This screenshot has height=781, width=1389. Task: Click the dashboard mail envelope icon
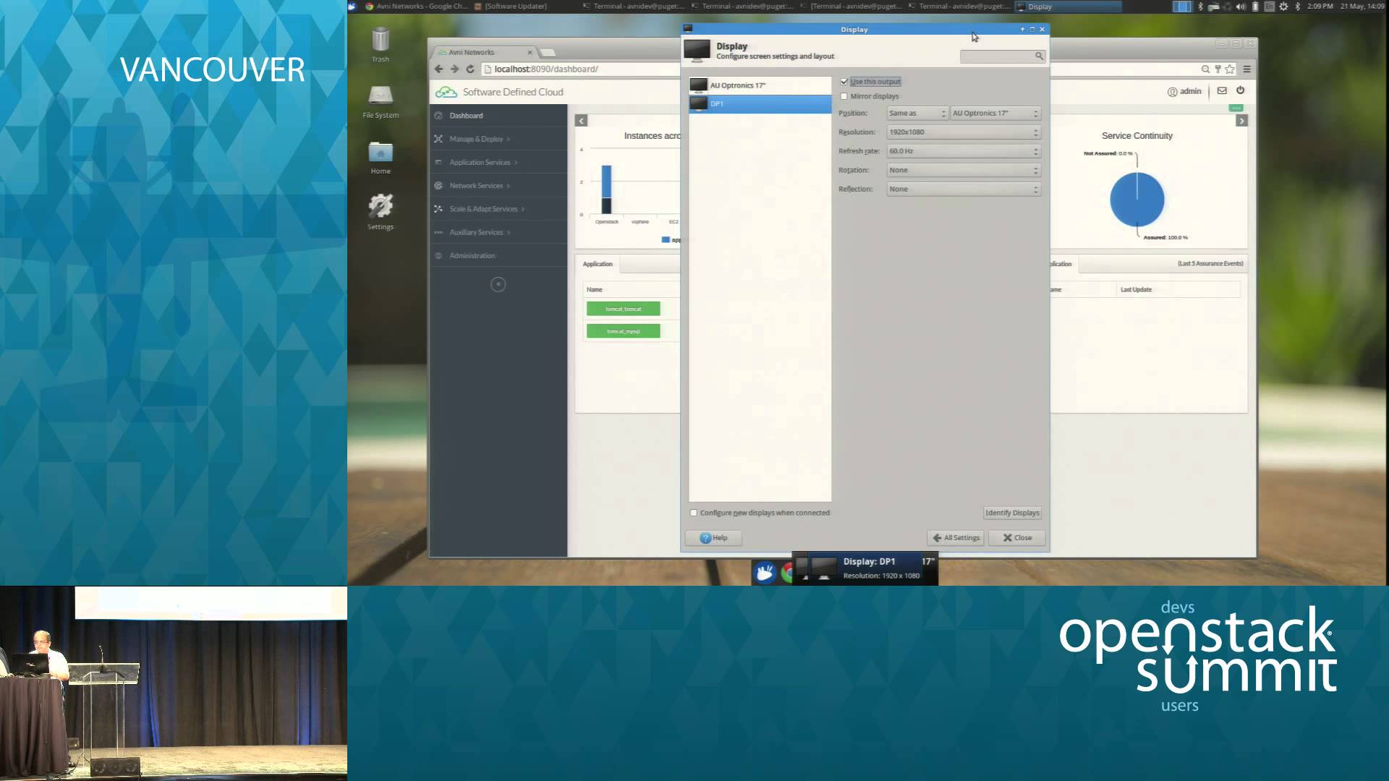pos(1222,90)
